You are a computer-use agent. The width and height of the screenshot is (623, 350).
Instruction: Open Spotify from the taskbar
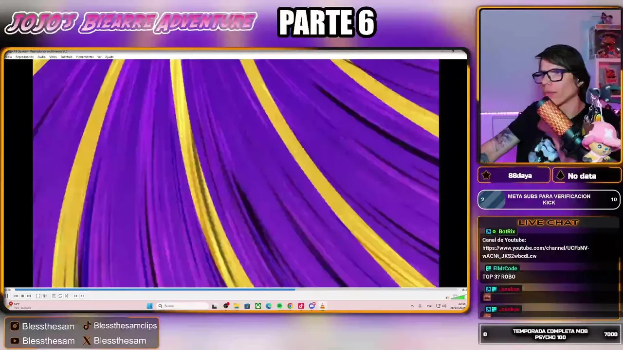point(279,306)
